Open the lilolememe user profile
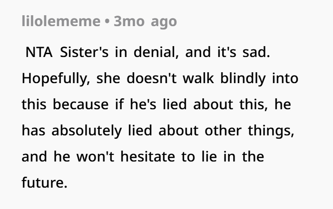Screen dimensions: 333x209 coord(60,21)
